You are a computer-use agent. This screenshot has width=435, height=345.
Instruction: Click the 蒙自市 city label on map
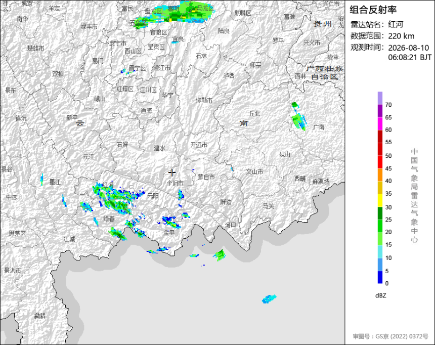pyautogui.click(x=206, y=177)
